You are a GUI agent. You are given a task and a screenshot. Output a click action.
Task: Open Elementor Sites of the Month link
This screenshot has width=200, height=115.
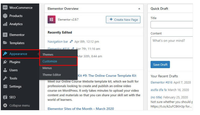tap(81, 109)
